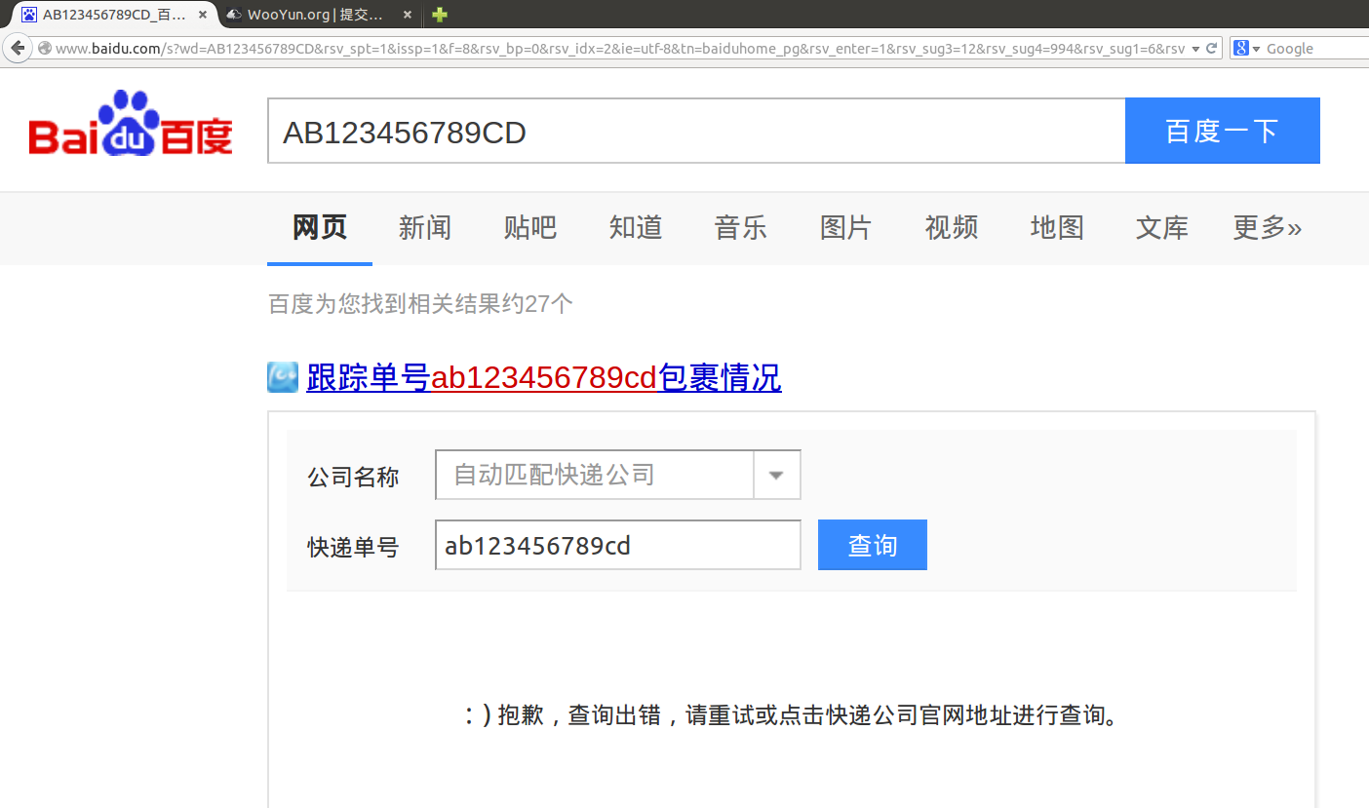1369x808 pixels.
Task: Click the globe site identity icon
Action: 44,48
